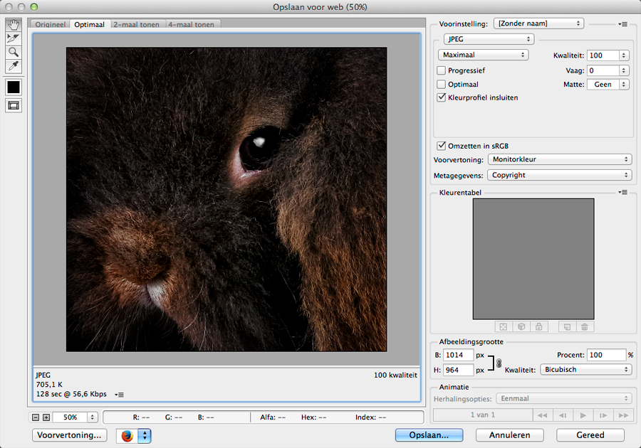Open the Metagegevens Copyright dropdown
Image resolution: width=641 pixels, height=448 pixels.
[x=560, y=175]
